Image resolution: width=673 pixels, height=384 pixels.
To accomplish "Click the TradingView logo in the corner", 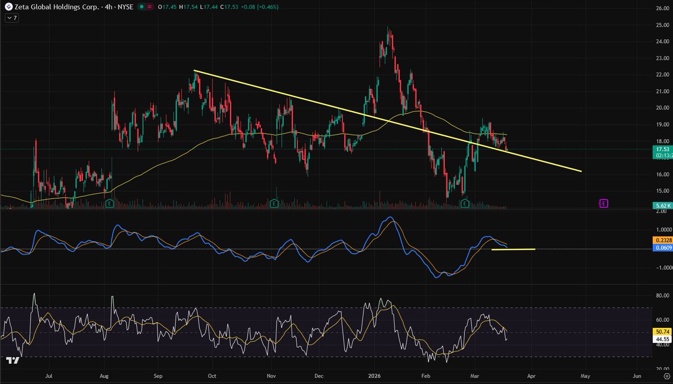I will [13, 360].
